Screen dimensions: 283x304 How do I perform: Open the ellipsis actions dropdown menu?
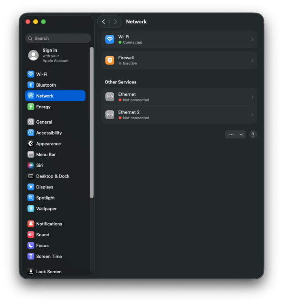click(235, 134)
